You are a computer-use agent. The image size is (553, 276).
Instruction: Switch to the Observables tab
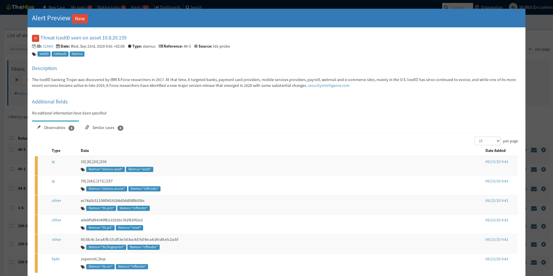click(55, 128)
